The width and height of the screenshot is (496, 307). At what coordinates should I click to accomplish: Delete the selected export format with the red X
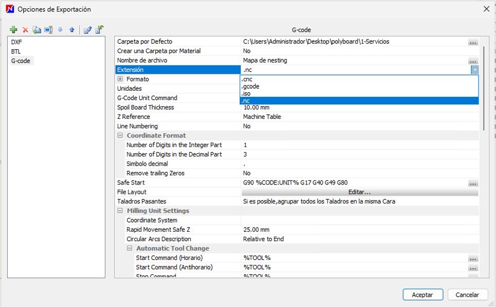[25, 30]
